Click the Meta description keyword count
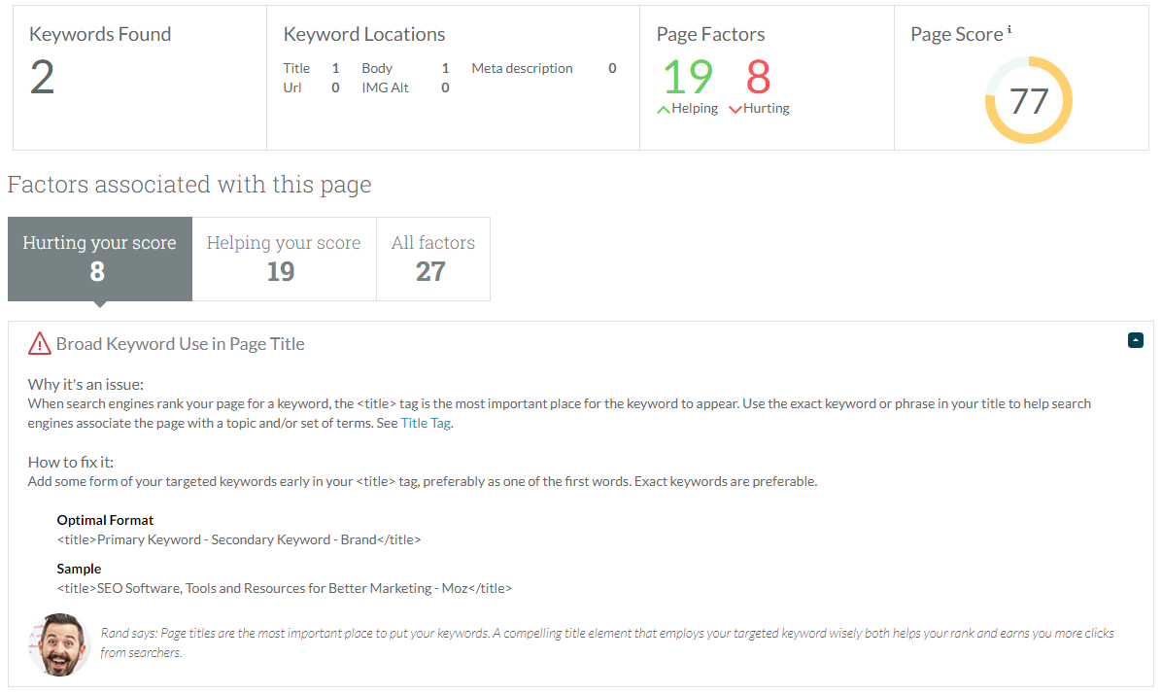The image size is (1162, 694). coord(612,68)
